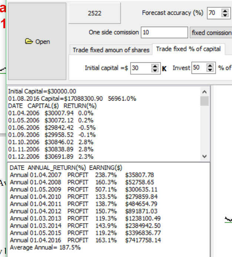232x257 pixels.
Task: Select Trade fixed % of capital tab
Action: (188, 49)
